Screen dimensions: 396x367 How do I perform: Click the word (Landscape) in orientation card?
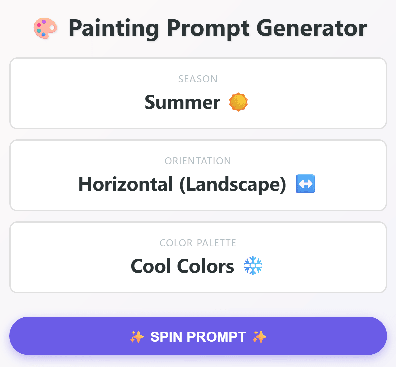[x=233, y=185]
